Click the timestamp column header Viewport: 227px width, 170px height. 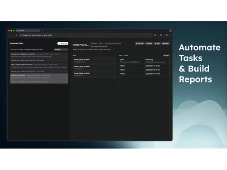tap(157, 61)
